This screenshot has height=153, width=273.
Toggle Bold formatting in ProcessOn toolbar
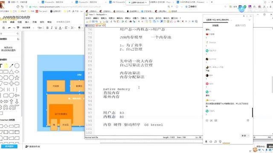point(47,28)
